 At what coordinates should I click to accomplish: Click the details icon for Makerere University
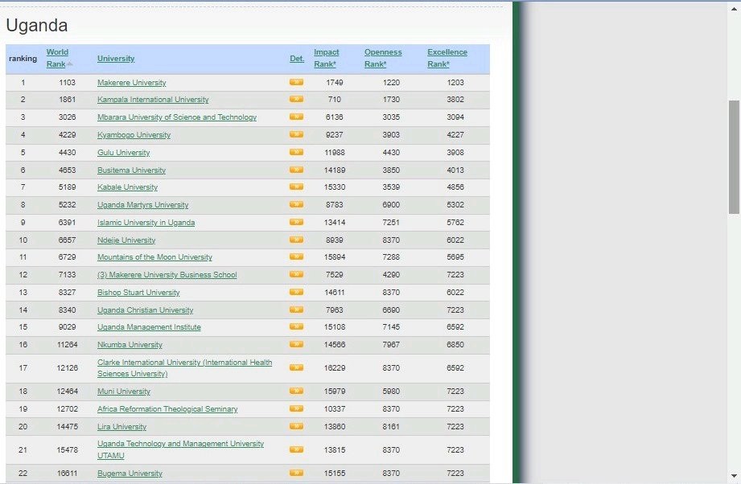(x=296, y=82)
